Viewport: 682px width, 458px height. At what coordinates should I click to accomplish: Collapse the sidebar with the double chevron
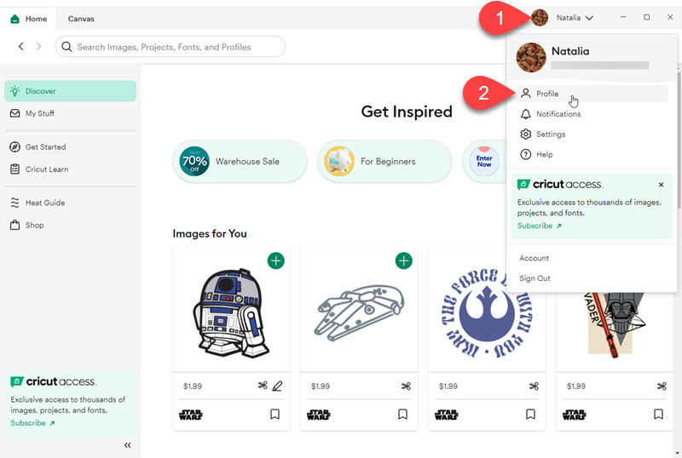tap(128, 445)
